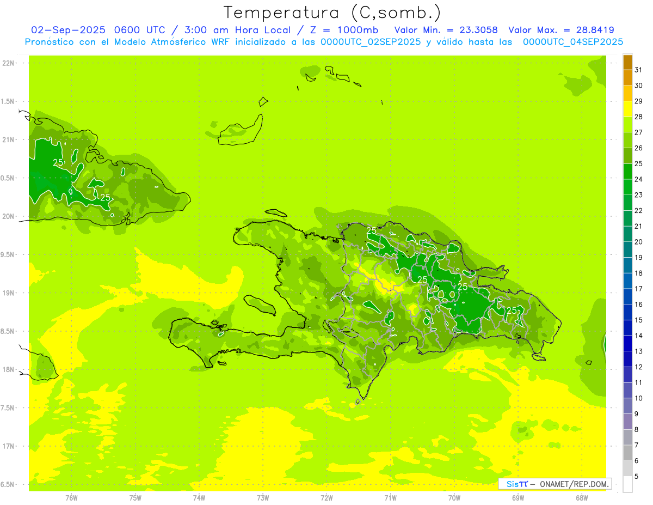This screenshot has height=505, width=653.
Task: Click the title 'Temperatura (C,somb.)'
Action: coord(332,13)
